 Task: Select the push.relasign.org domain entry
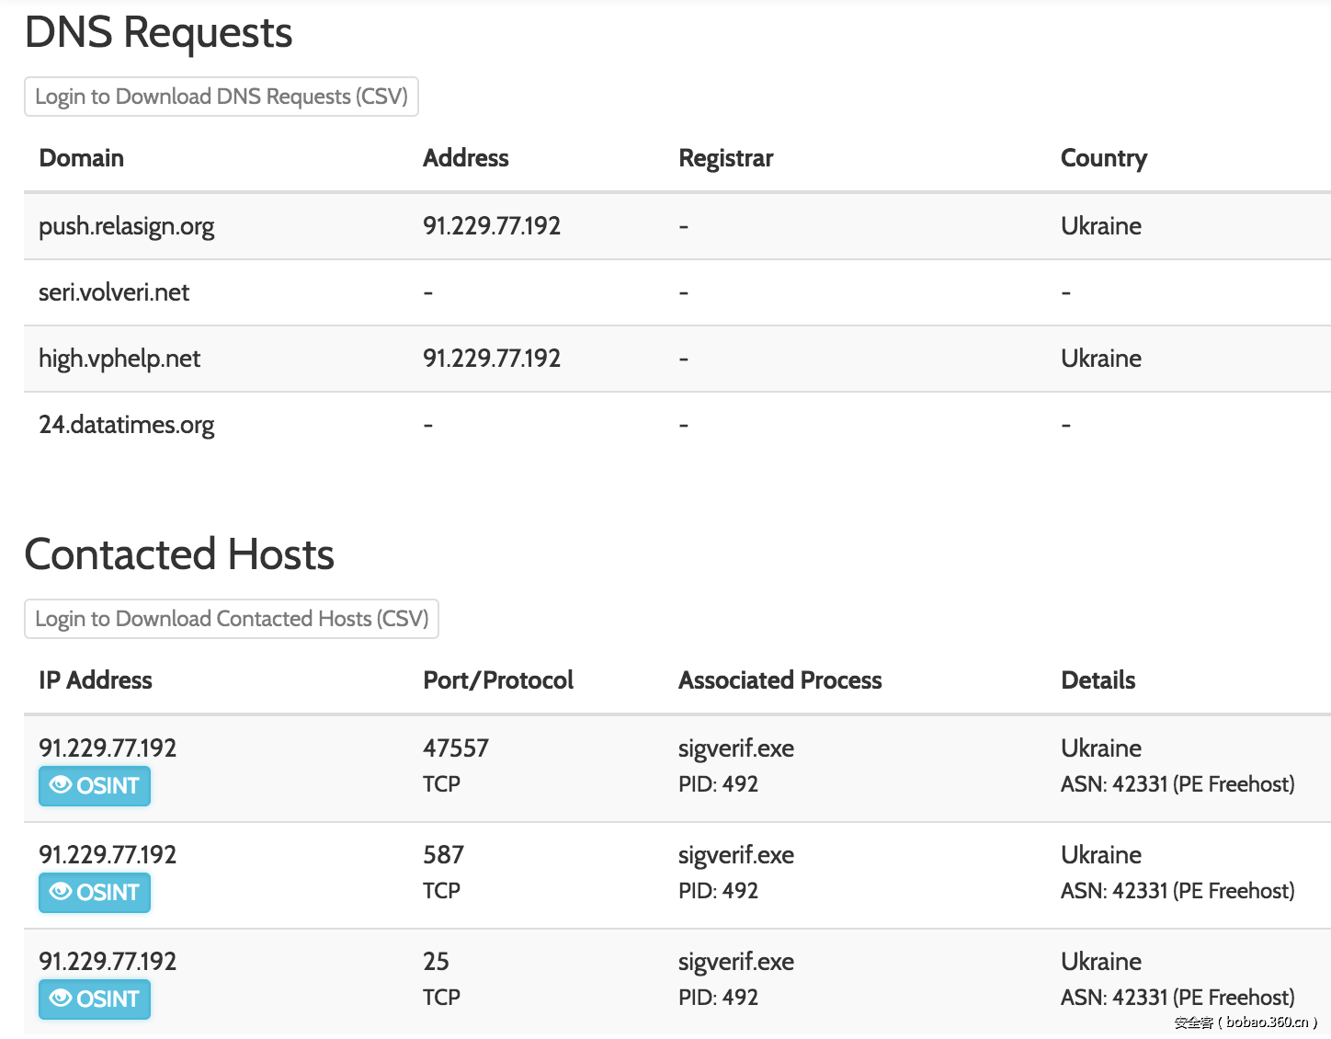pyautogui.click(x=126, y=226)
